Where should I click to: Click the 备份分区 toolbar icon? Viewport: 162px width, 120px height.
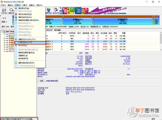(x=56, y=11)
